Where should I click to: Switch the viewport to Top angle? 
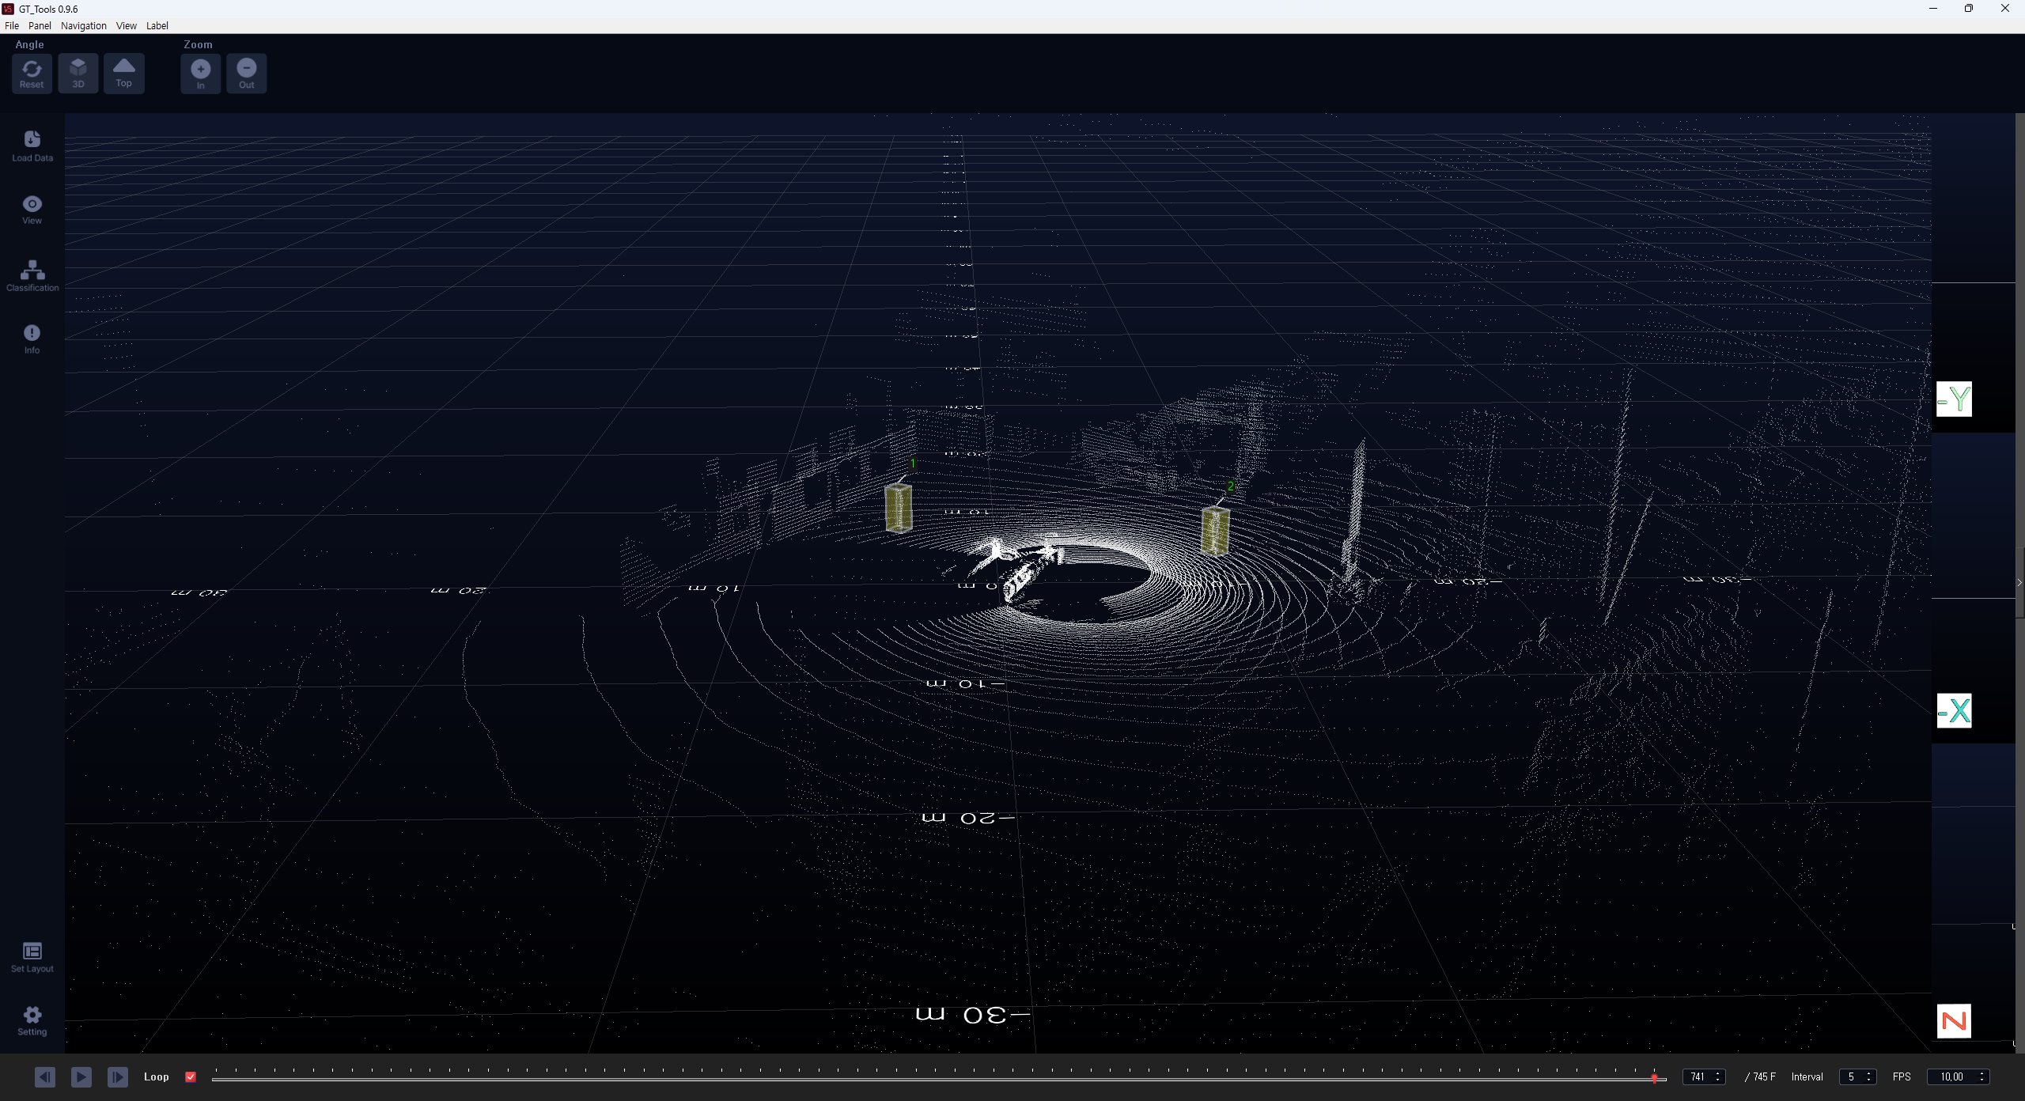click(123, 73)
